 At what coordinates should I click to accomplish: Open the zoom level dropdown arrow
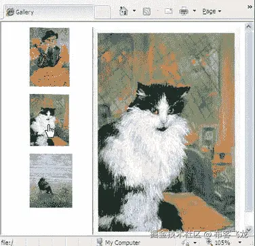pyautogui.click(x=239, y=243)
